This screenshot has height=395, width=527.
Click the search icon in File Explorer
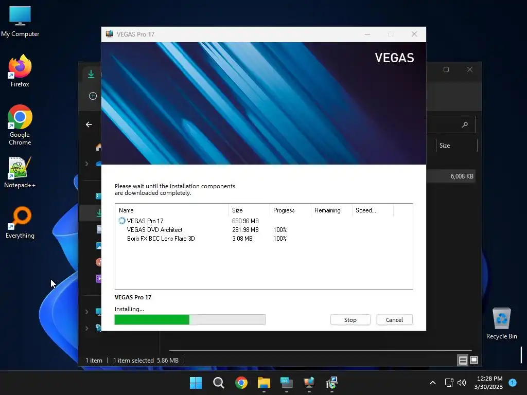(x=465, y=124)
